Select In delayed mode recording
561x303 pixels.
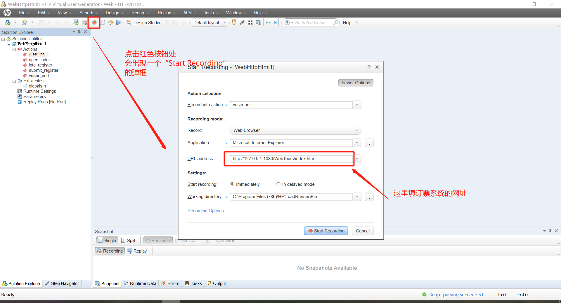coord(278,184)
